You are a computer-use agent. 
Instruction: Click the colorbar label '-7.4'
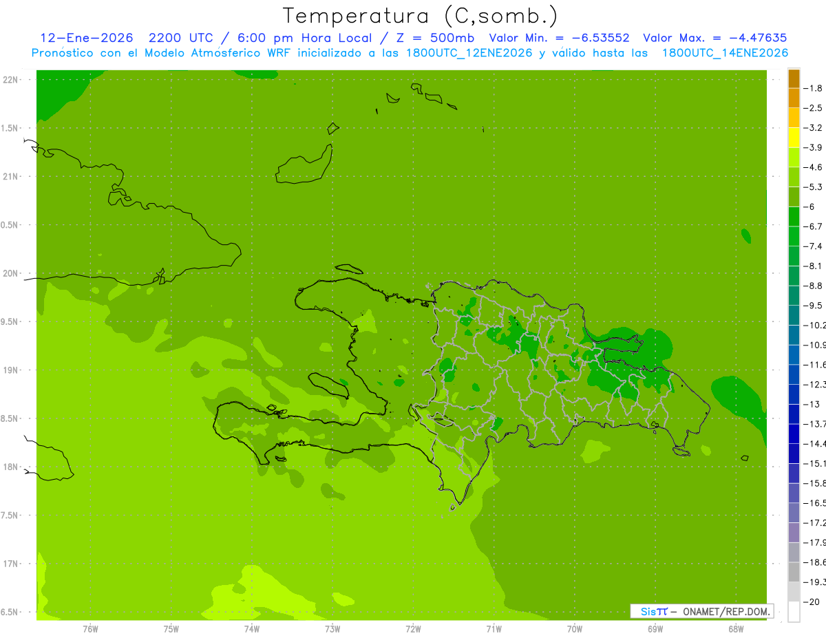[x=813, y=246]
